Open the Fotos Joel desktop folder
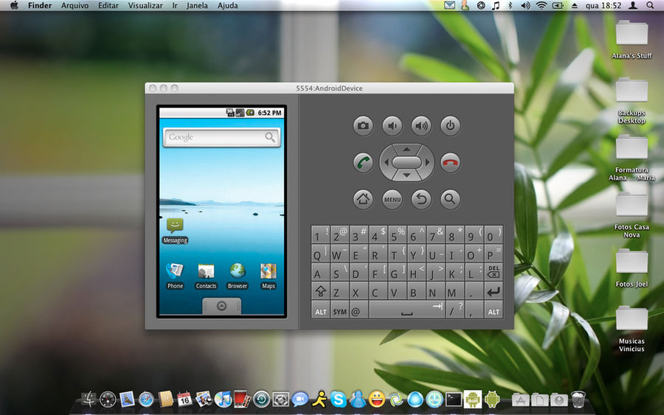 point(632,268)
